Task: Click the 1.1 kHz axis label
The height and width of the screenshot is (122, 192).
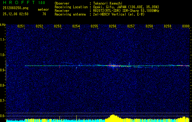Action: click(x=2, y=40)
